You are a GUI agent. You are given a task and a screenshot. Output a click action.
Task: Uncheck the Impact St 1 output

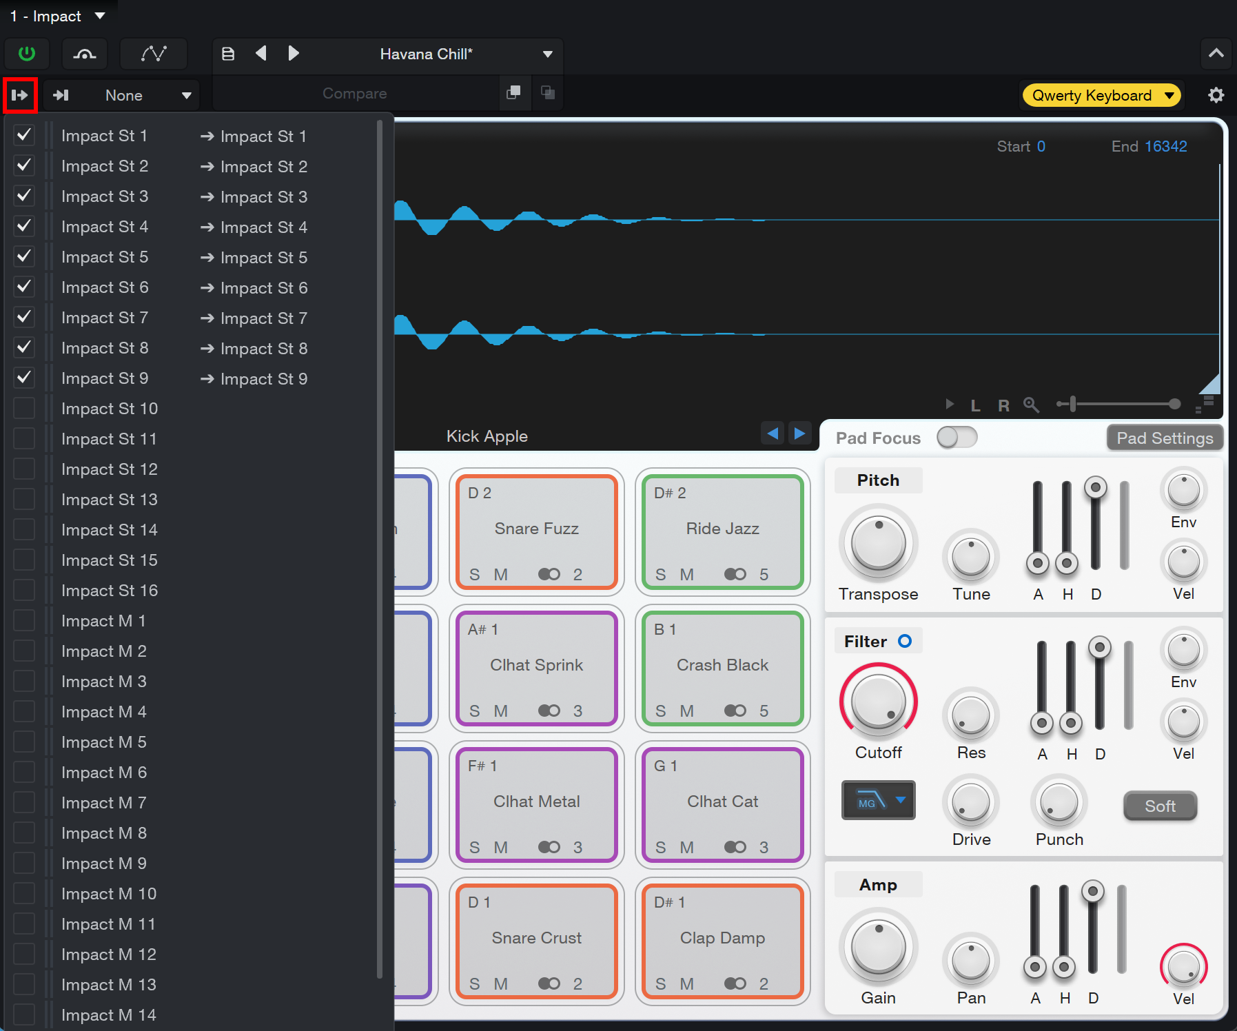point(24,135)
